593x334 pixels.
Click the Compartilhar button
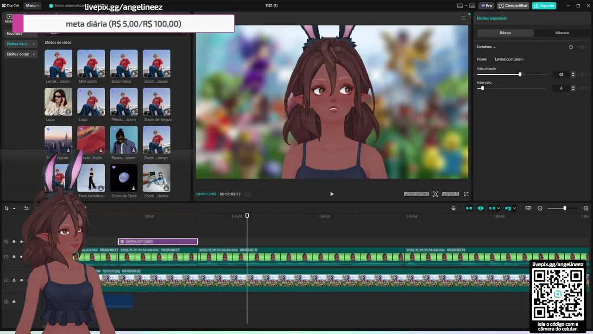point(513,6)
